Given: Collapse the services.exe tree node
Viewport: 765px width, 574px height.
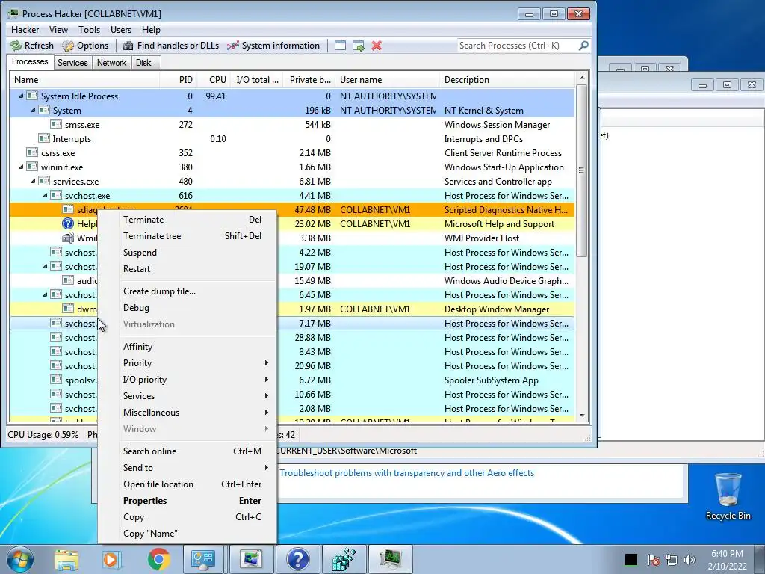Looking at the screenshot, I should (33, 181).
